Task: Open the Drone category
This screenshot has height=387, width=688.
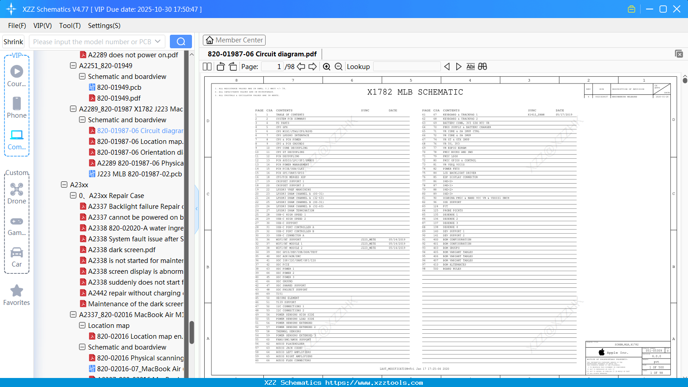Action: click(x=17, y=193)
